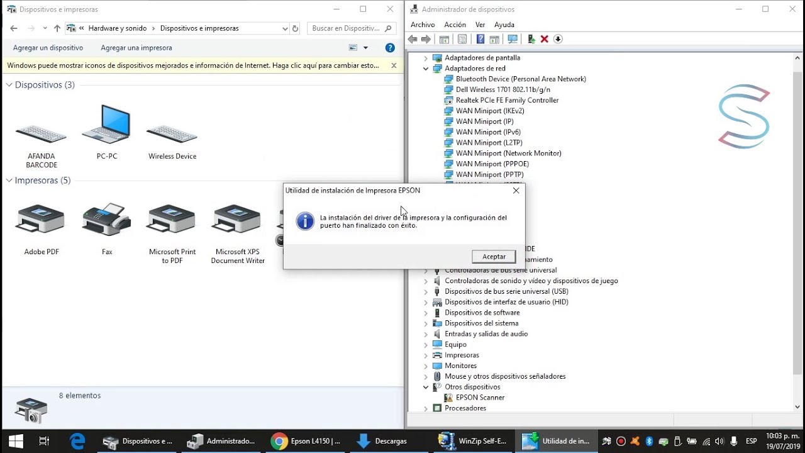This screenshot has width=805, height=453.
Task: Click the Bluetooth tray icon
Action: (650, 441)
